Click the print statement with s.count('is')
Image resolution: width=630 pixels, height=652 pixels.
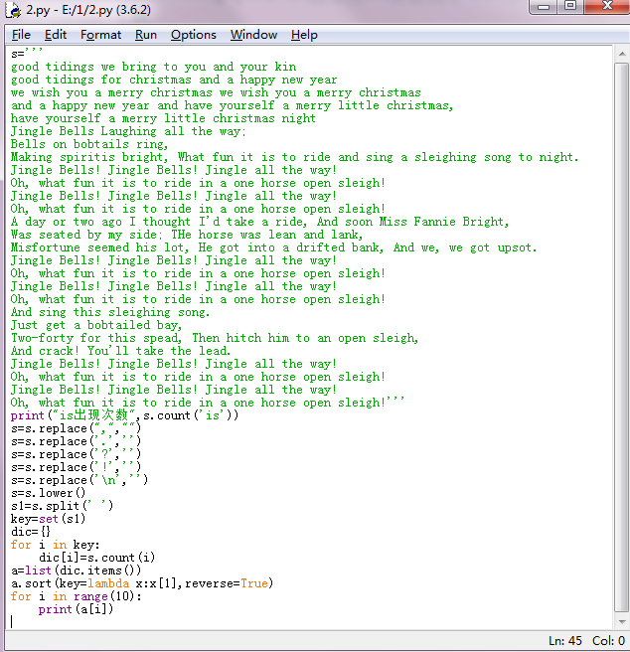[x=124, y=415]
